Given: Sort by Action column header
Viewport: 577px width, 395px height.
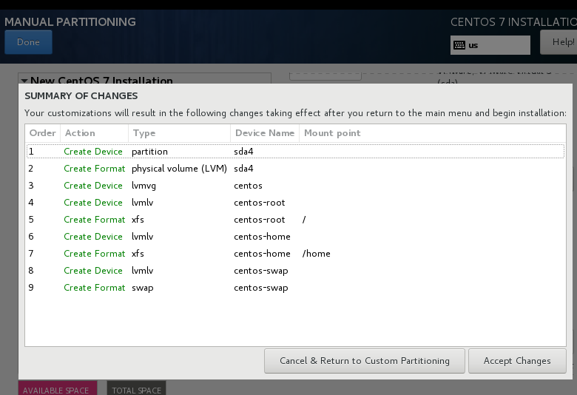Looking at the screenshot, I should [94, 133].
